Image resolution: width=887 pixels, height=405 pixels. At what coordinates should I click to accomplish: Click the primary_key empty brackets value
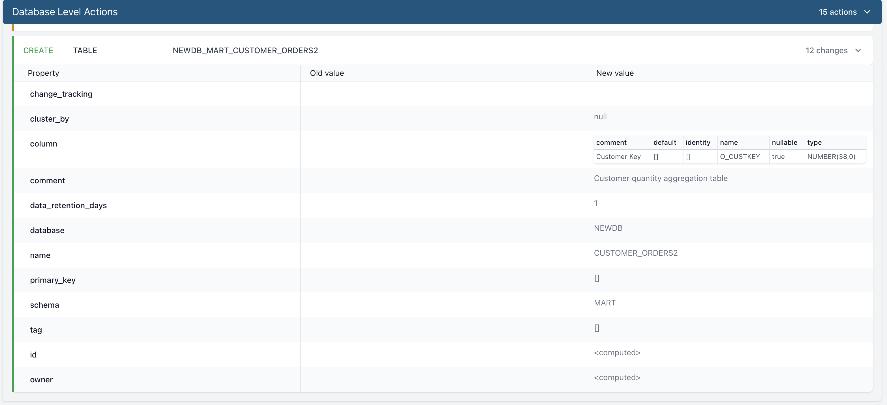pos(597,278)
